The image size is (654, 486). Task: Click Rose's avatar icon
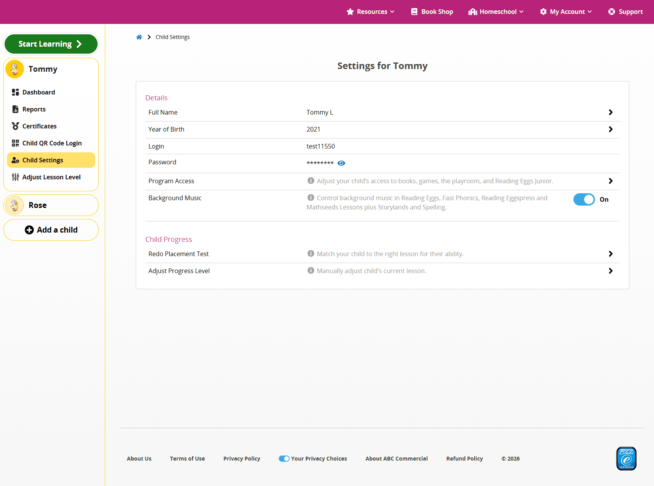click(x=15, y=205)
